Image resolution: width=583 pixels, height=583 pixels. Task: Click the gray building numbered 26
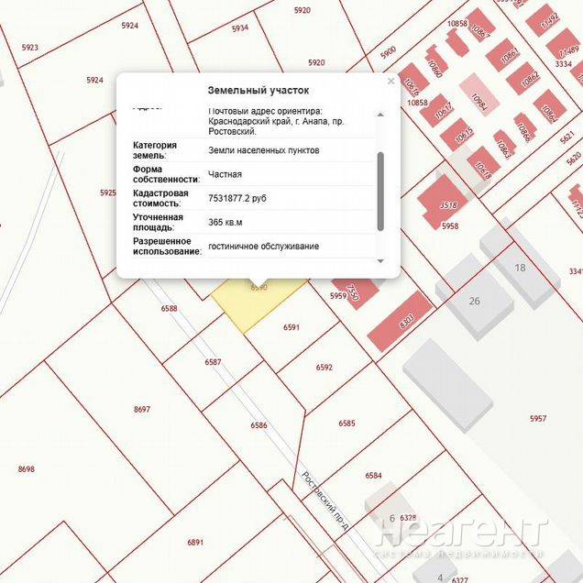(x=474, y=301)
